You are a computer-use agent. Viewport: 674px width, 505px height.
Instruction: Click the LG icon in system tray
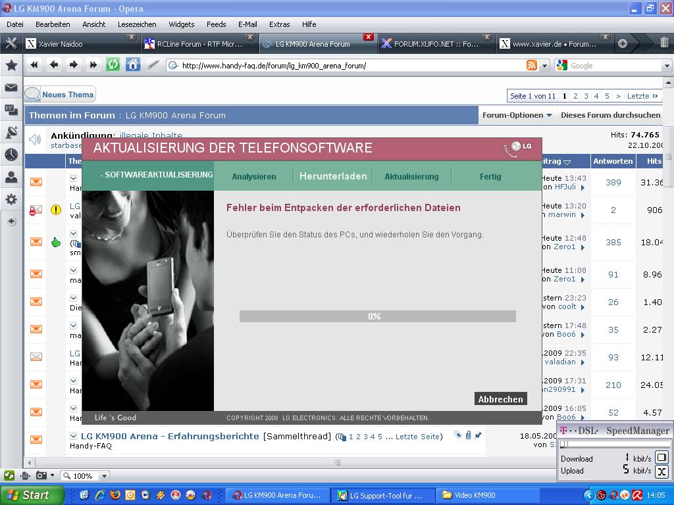[602, 495]
